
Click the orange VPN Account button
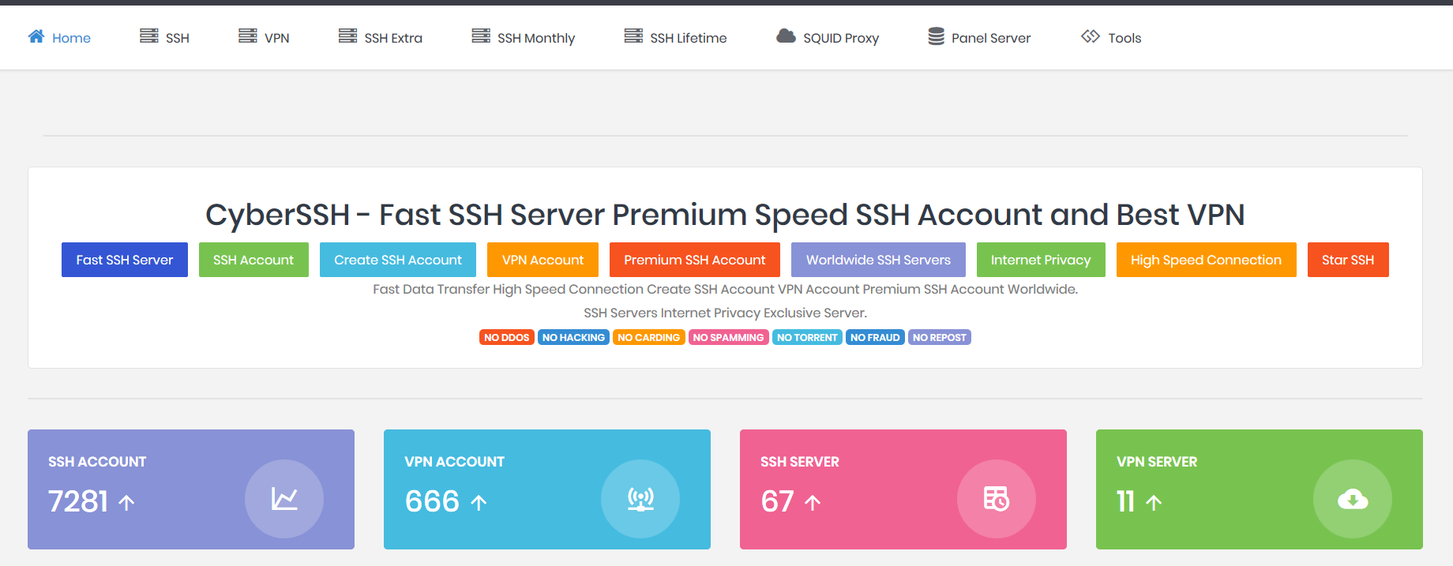(543, 260)
